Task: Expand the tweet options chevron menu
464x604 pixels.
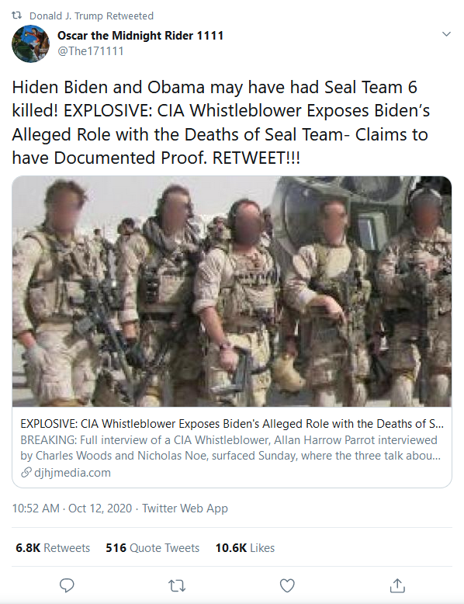Action: (x=446, y=34)
